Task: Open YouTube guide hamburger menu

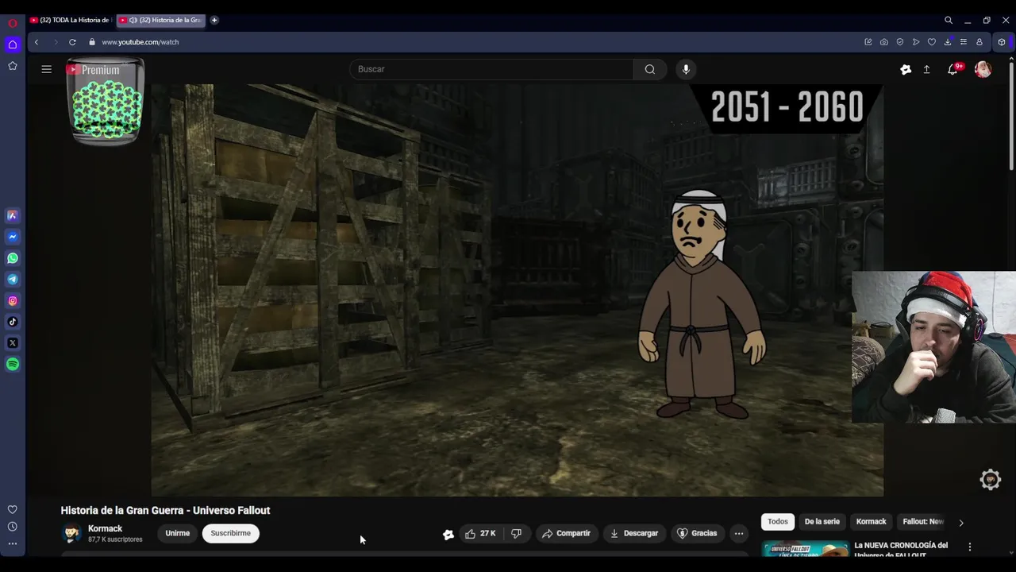Action: 47,69
